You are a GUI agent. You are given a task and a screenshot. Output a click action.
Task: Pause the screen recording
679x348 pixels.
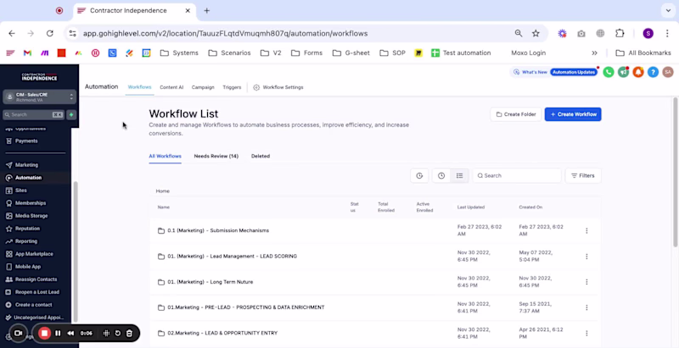point(58,334)
